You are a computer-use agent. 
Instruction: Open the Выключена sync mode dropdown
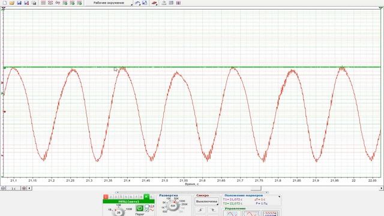pyautogui.click(x=206, y=202)
